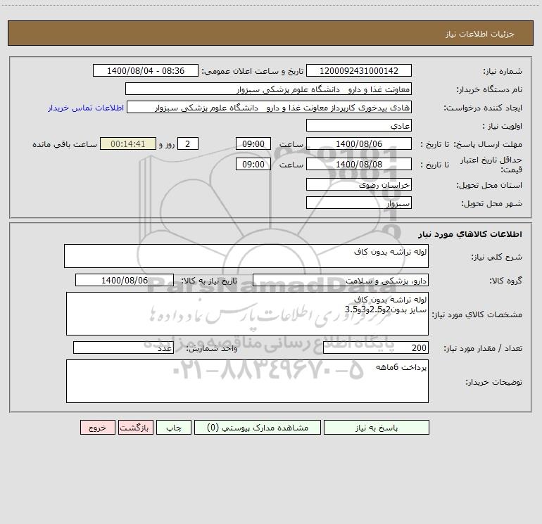Click the حداقل تاریخ اعتبار قیمت label
This screenshot has height=524, width=542.
(x=491, y=165)
